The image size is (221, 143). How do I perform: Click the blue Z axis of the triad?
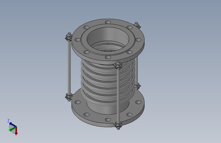pyautogui.click(x=12, y=125)
